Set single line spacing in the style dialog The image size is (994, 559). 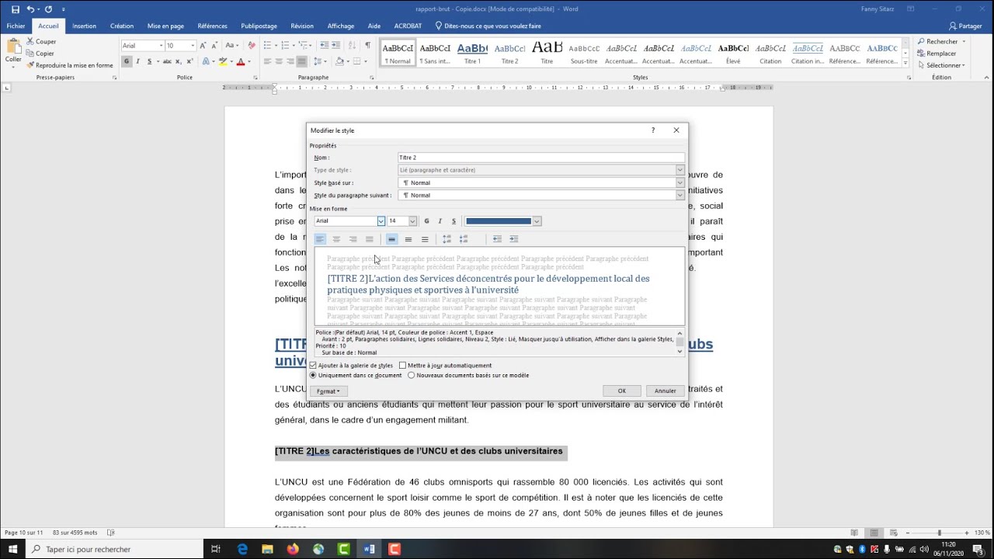click(391, 239)
